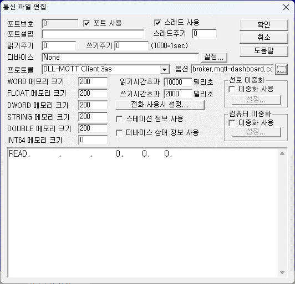
Task: Click the 취소 button
Action: (x=264, y=38)
